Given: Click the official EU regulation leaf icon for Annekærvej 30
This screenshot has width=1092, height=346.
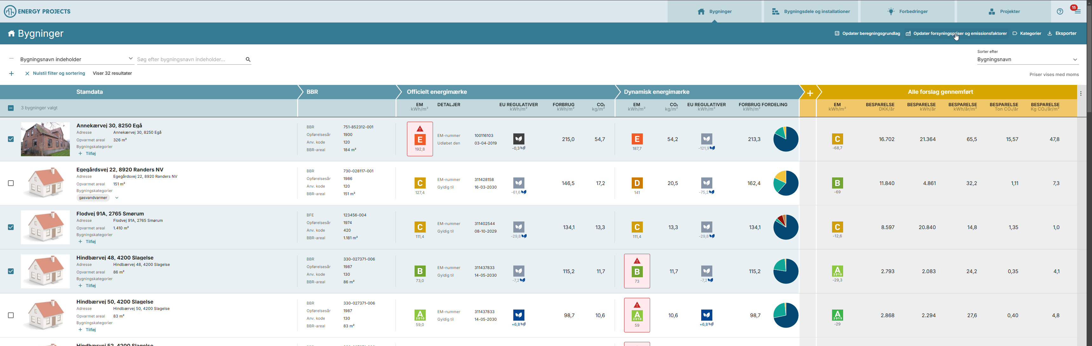Looking at the screenshot, I should 519,139.
